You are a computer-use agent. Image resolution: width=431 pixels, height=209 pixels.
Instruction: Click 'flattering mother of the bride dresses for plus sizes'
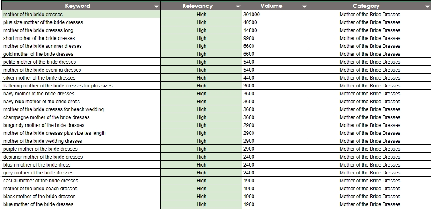[x=81, y=86]
